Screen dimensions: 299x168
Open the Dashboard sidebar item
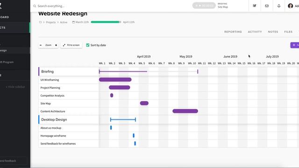click(4, 17)
